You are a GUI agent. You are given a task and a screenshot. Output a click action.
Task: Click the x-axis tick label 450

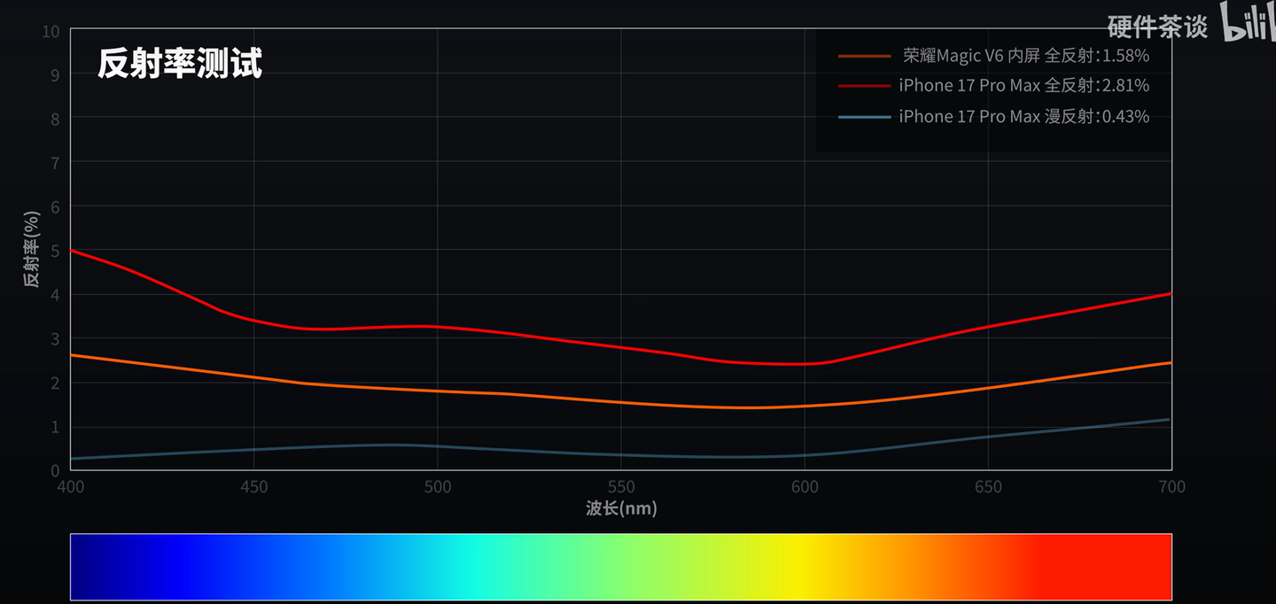tap(253, 486)
